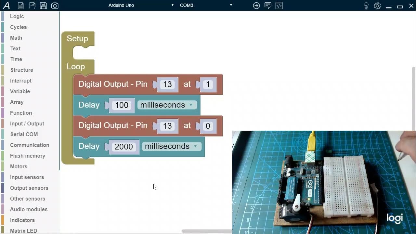Select the Array category
416x234 pixels.
17,102
